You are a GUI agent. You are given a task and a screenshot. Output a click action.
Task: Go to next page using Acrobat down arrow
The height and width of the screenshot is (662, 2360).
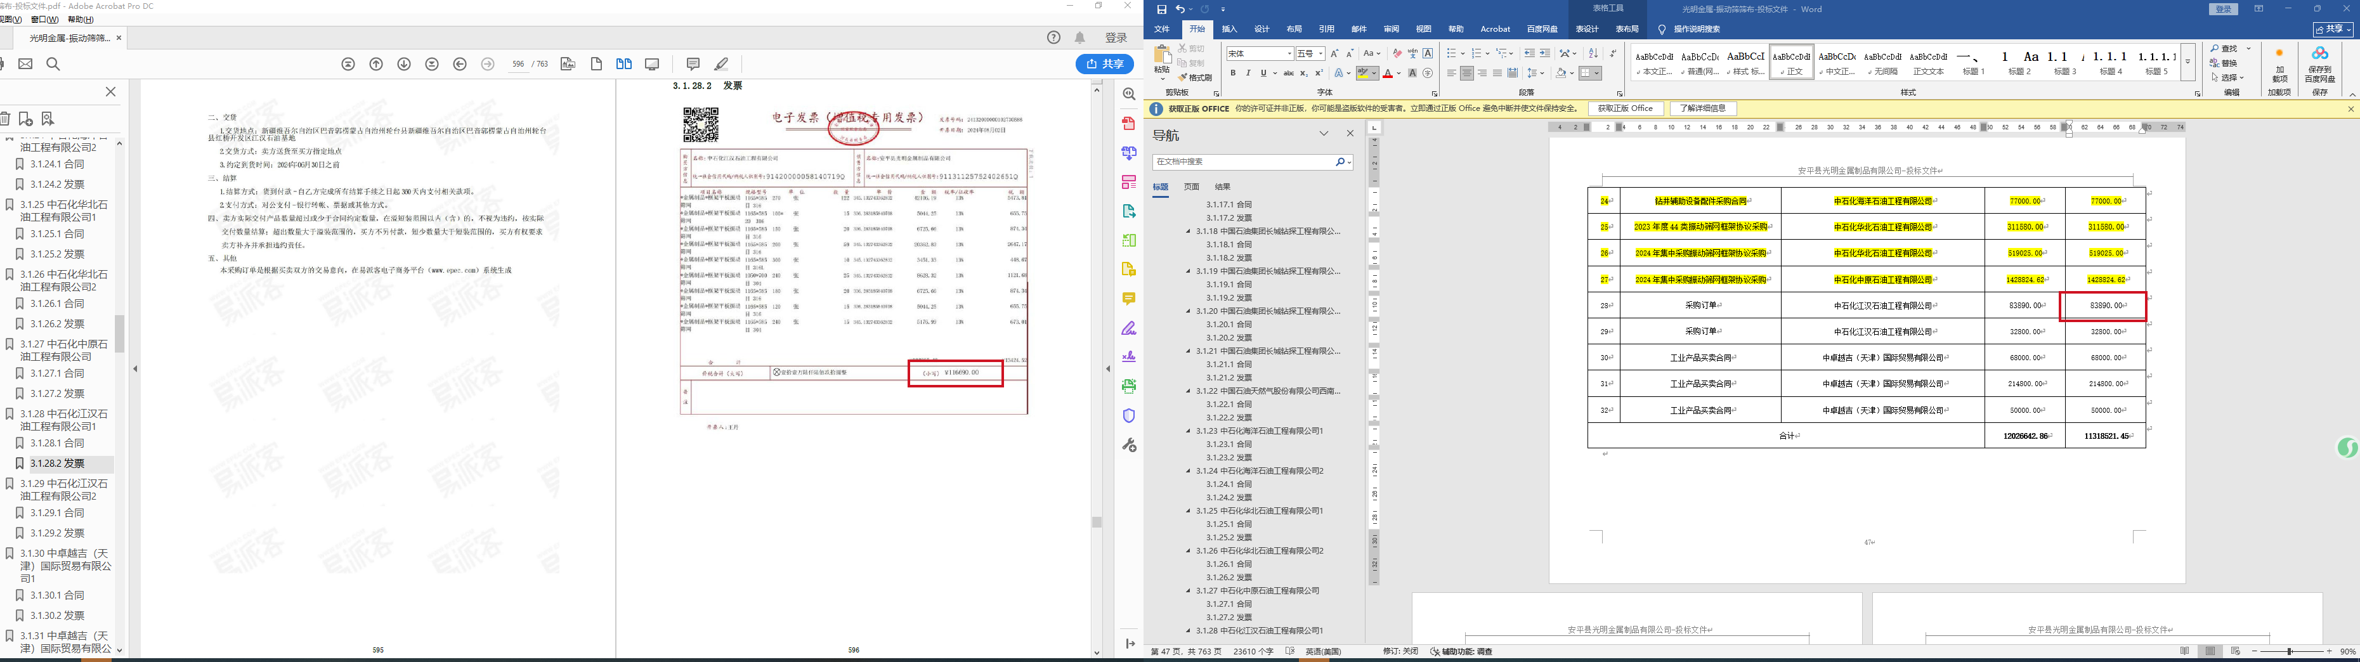point(404,64)
